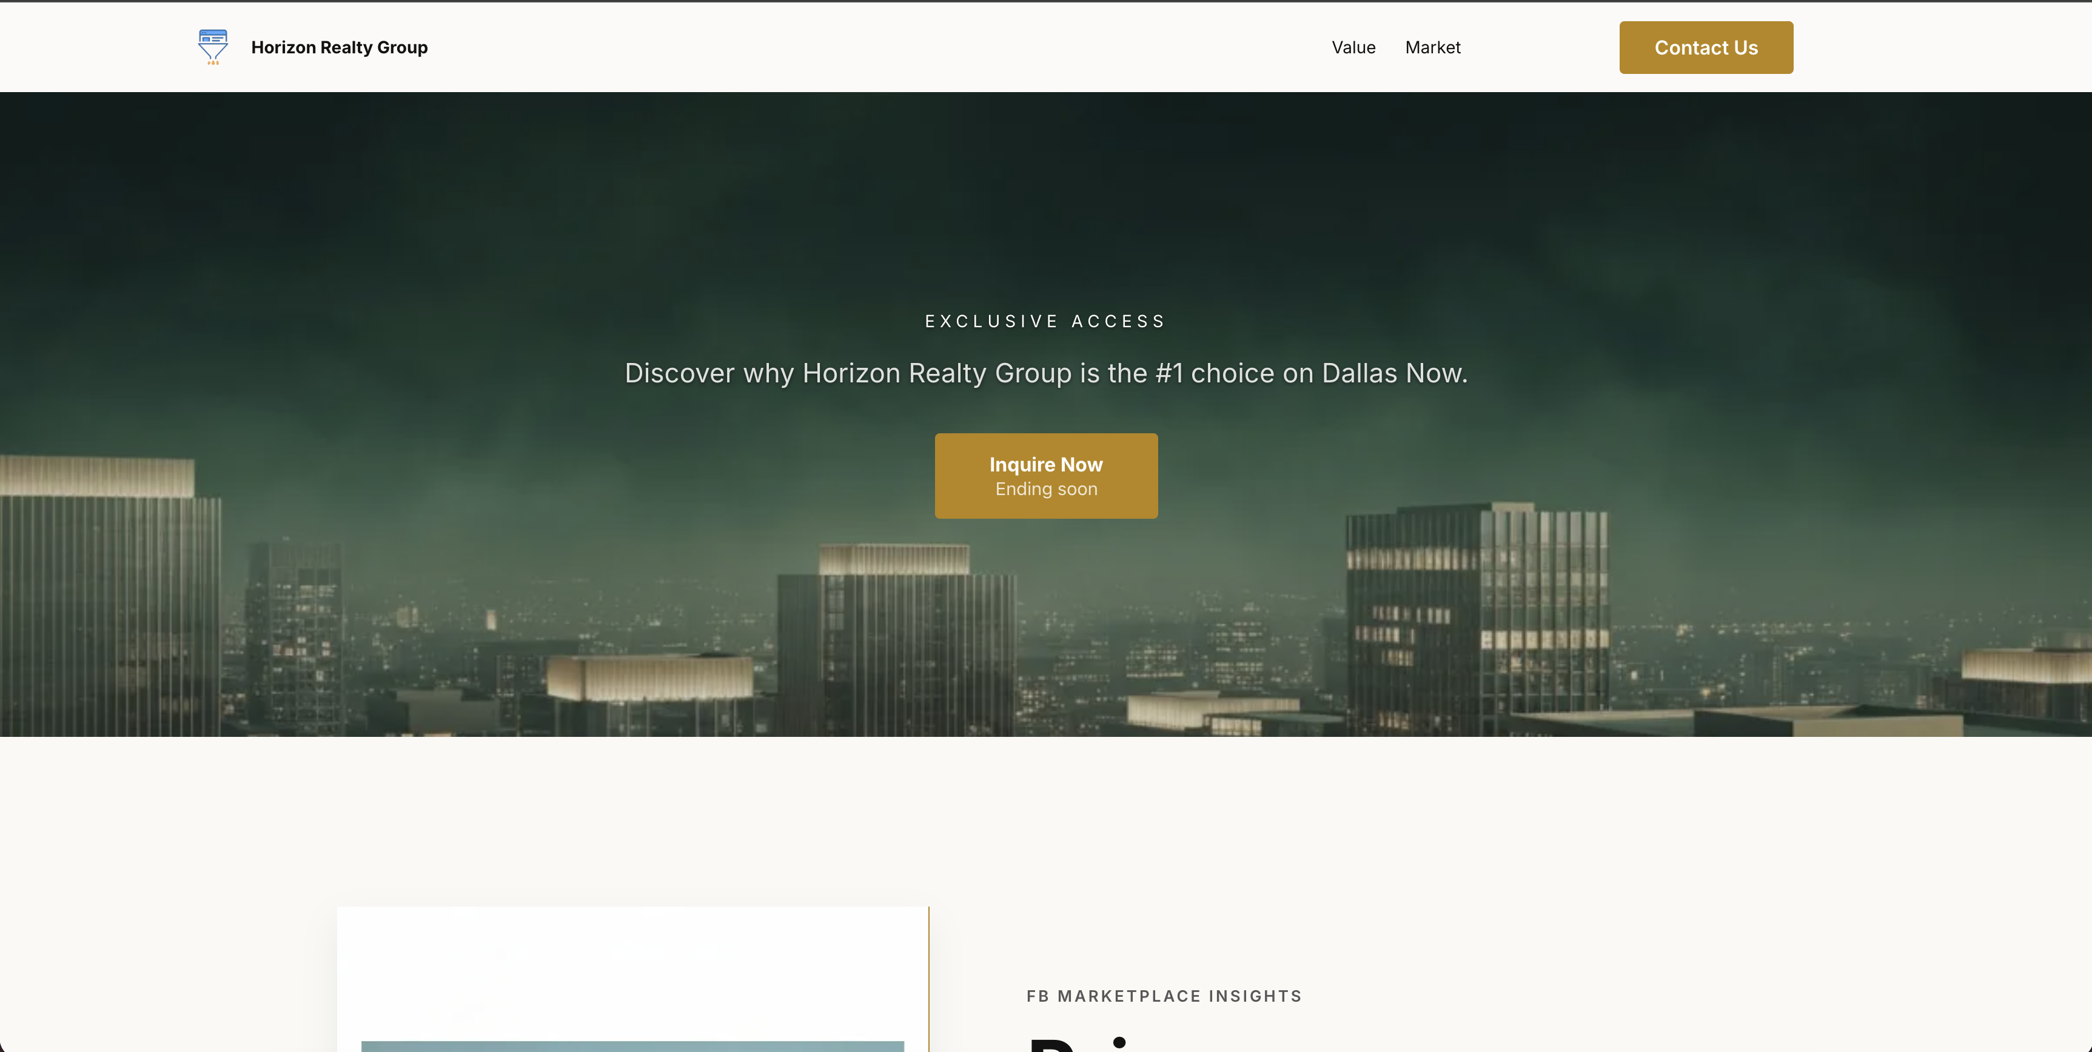The image size is (2092, 1052).
Task: Click the lit glass tower on the hero's right
Action: click(x=1477, y=617)
